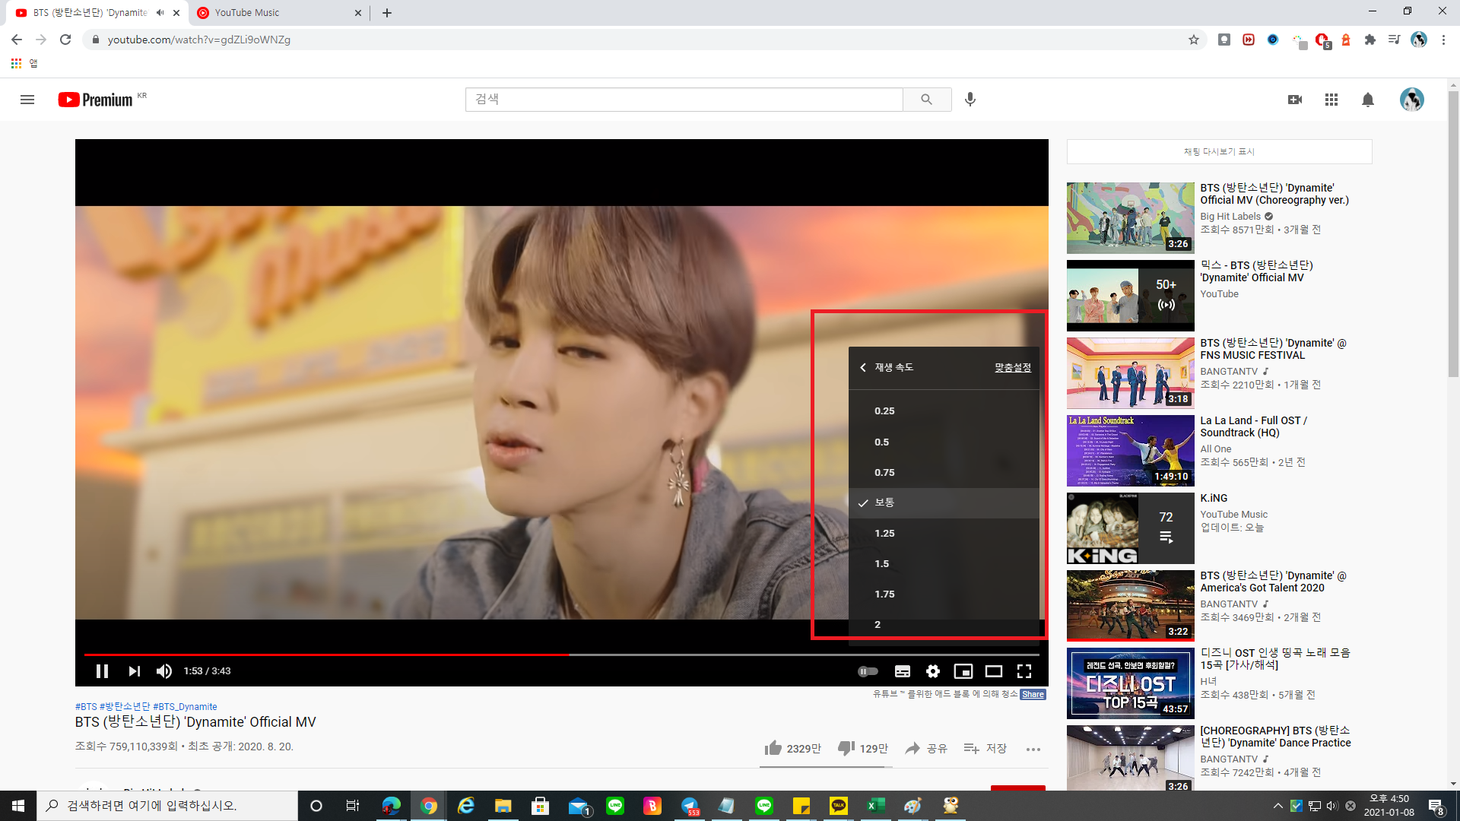Skip to the next video
The height and width of the screenshot is (821, 1460).
pos(135,671)
